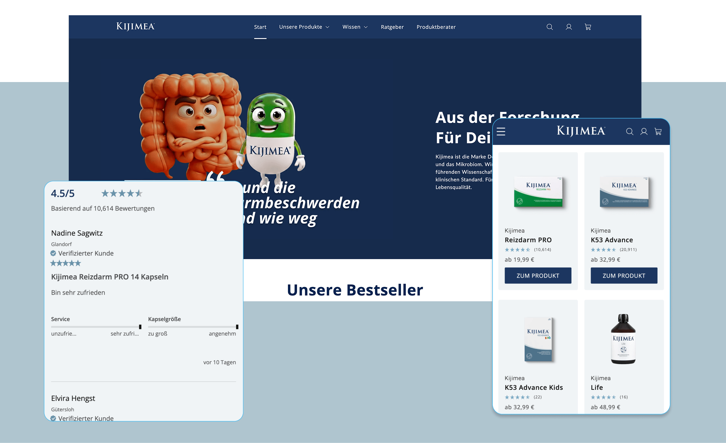The width and height of the screenshot is (726, 443).
Task: Click the 4.5/5 overall star rating
Action: (122, 193)
